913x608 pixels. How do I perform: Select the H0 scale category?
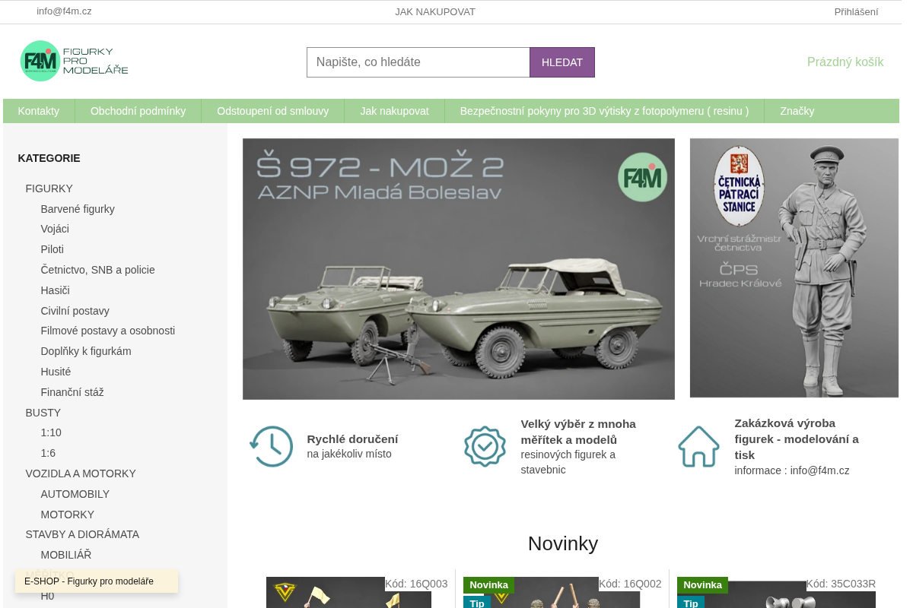tap(47, 596)
